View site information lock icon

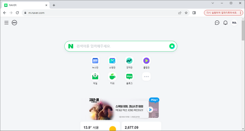pyautogui.click(x=26, y=13)
